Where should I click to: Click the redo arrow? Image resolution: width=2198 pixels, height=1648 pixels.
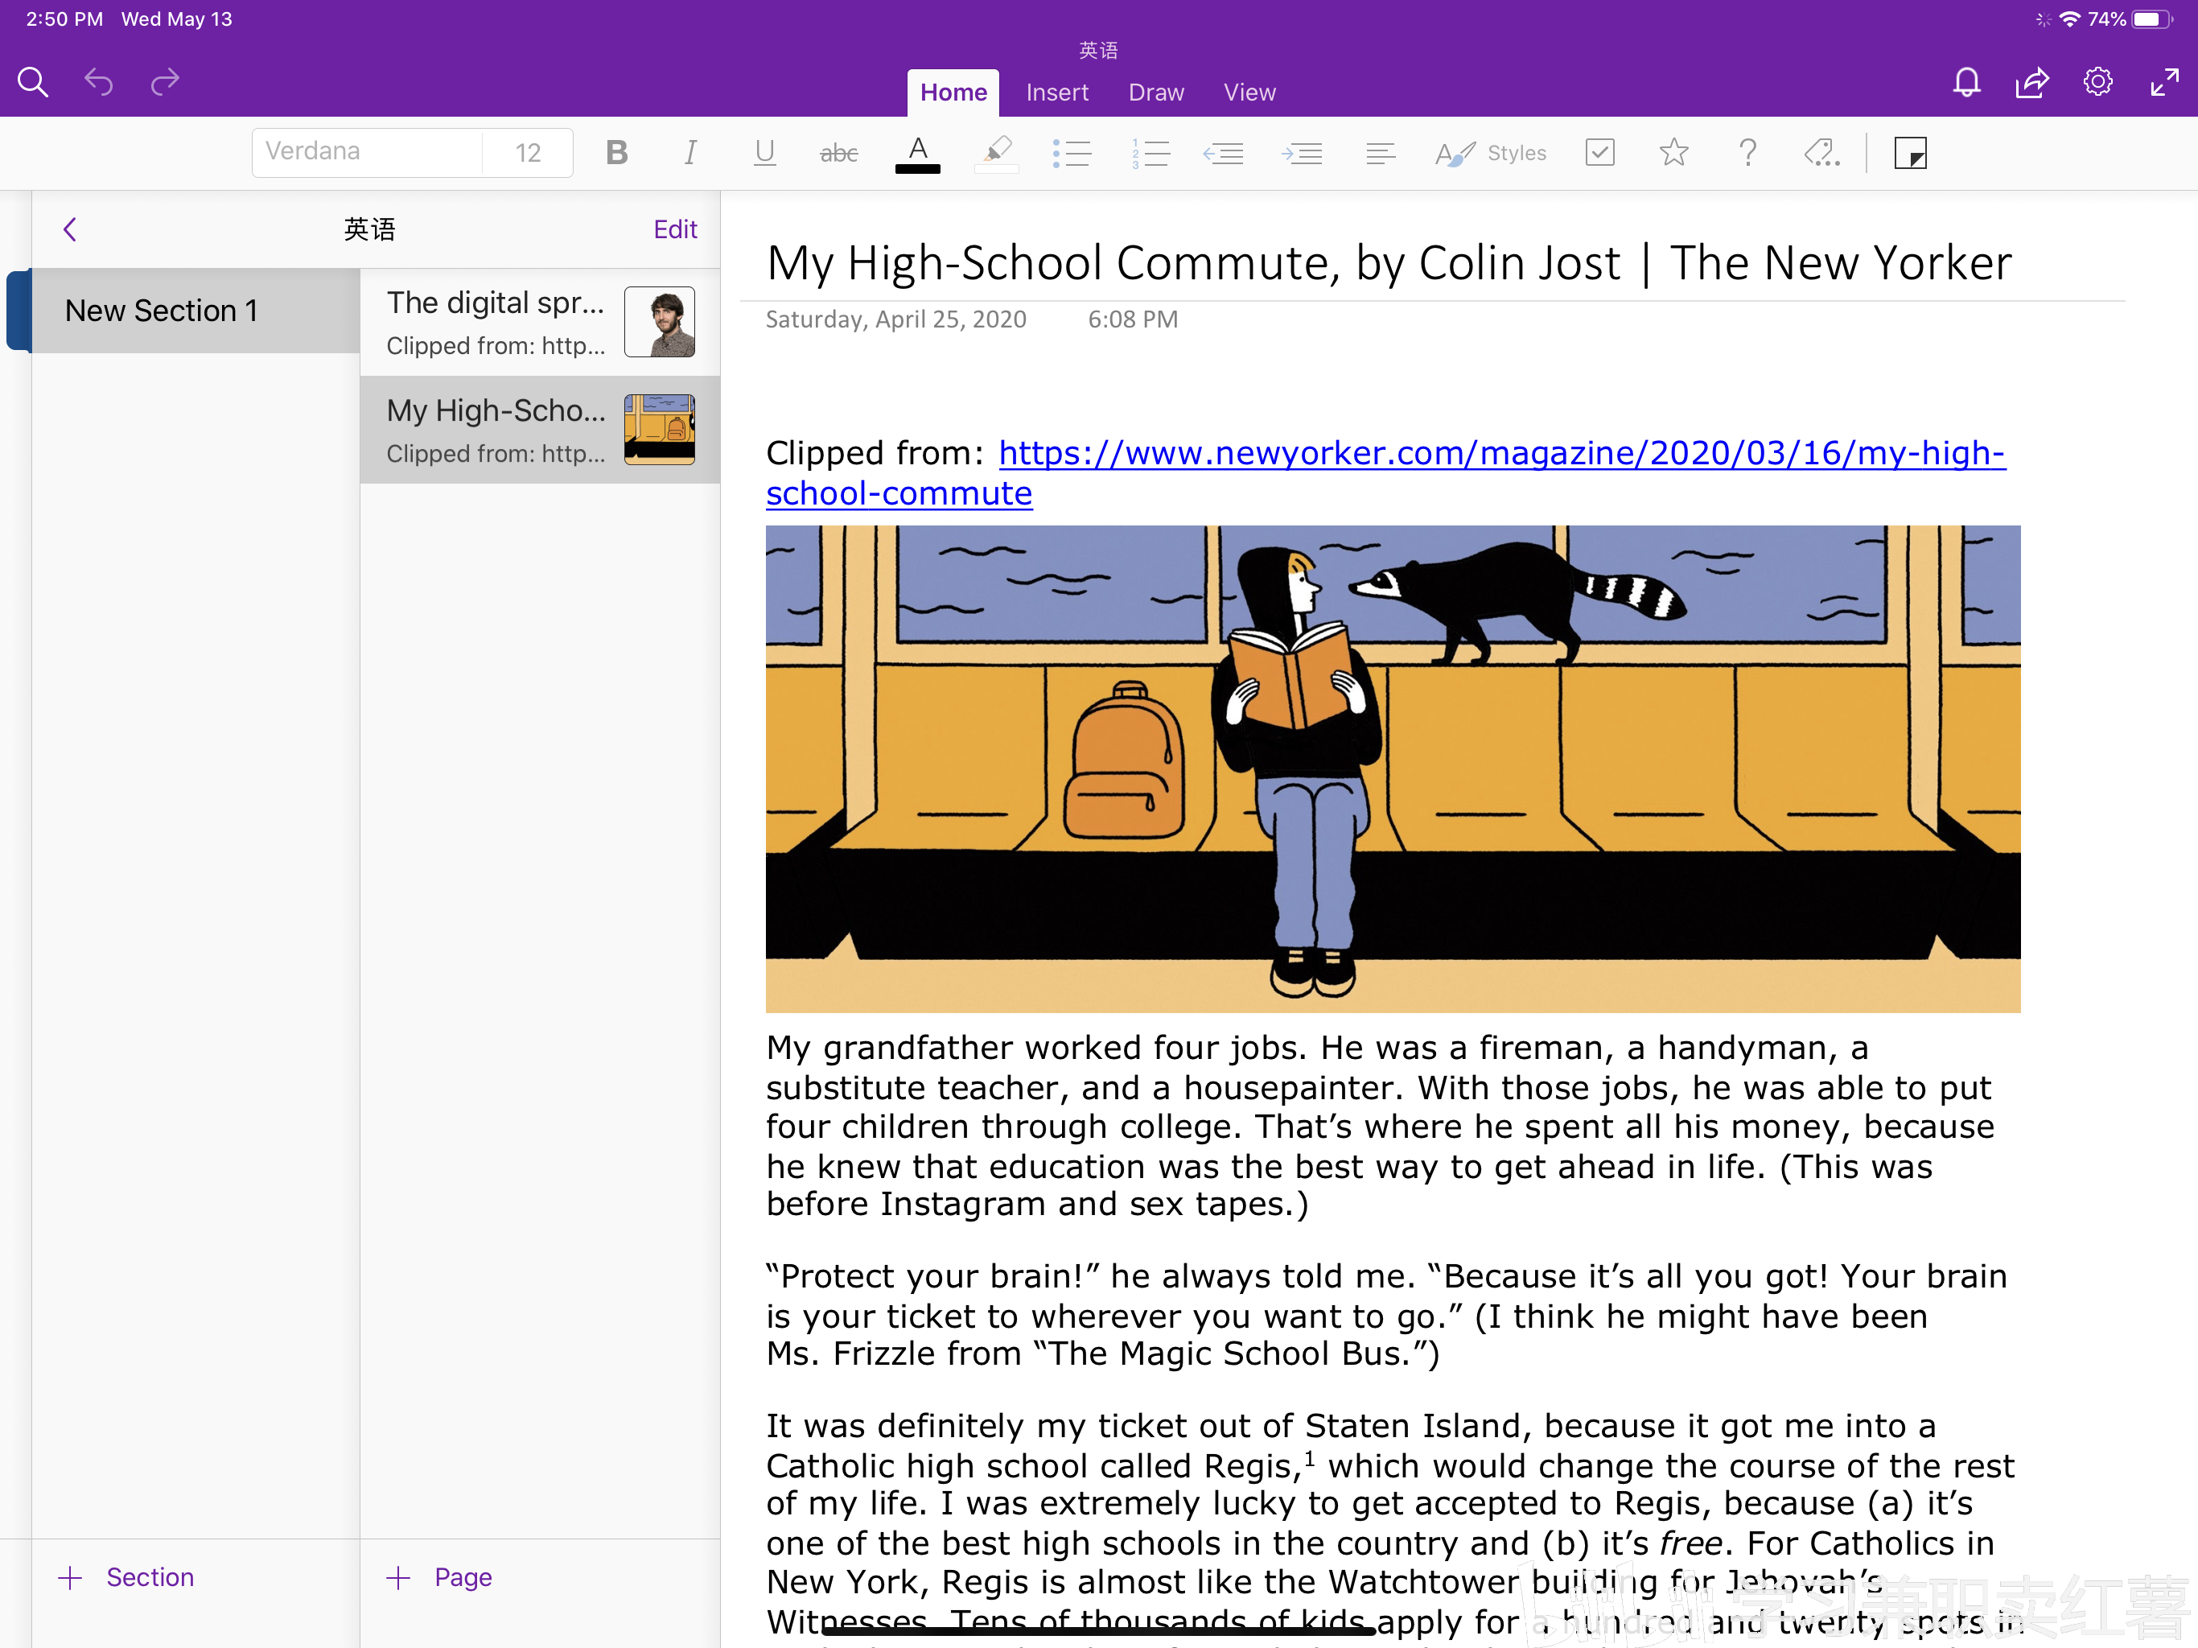(165, 81)
